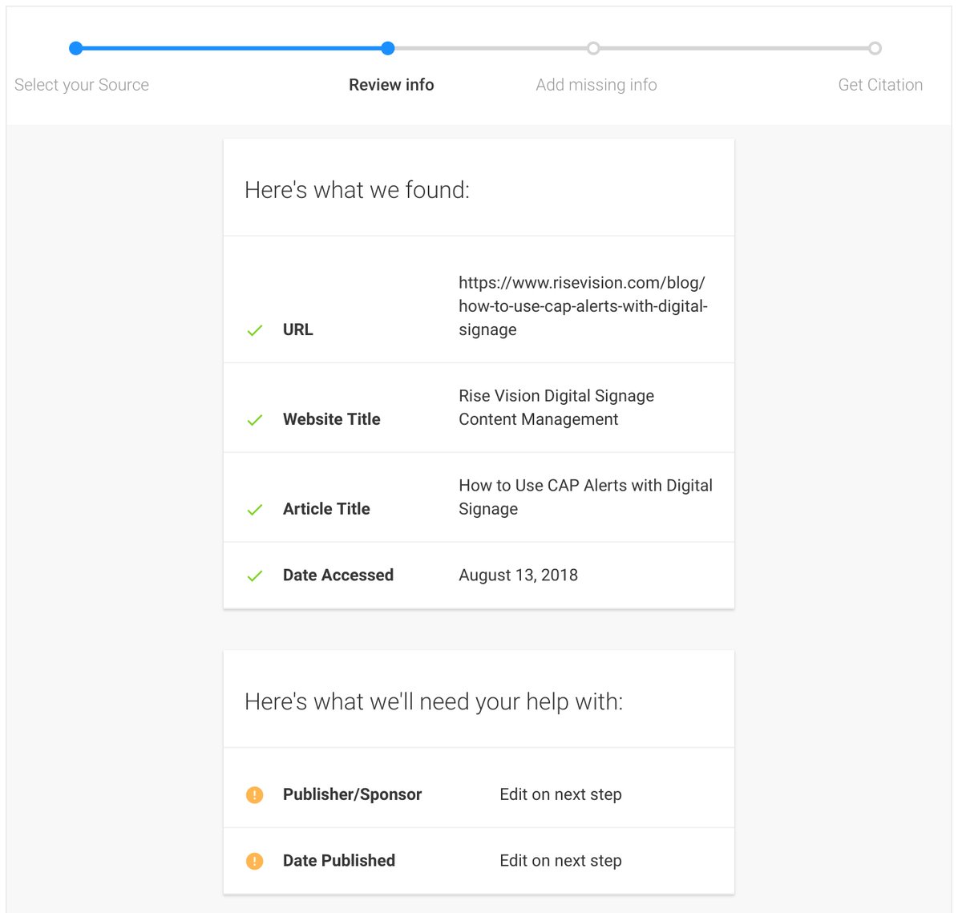Click the 'Select your Source' step dot
Viewport: 962px width, 913px height.
point(76,49)
